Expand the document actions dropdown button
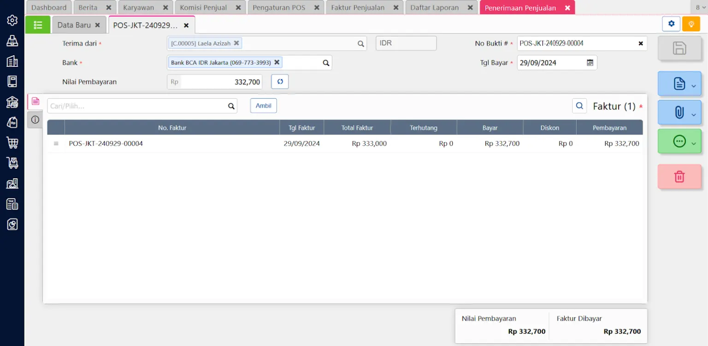 click(x=679, y=84)
